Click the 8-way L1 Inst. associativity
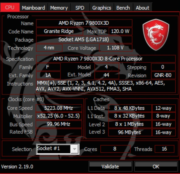Viewport: 180px width, 174px height. 164,116
